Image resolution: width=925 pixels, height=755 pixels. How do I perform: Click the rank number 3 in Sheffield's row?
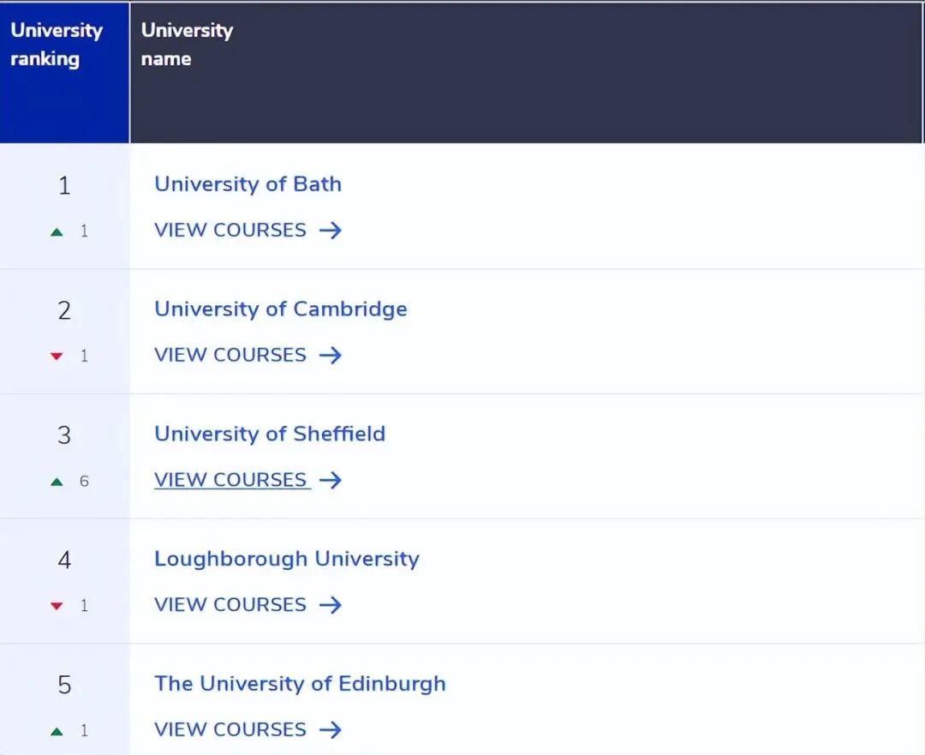click(64, 434)
